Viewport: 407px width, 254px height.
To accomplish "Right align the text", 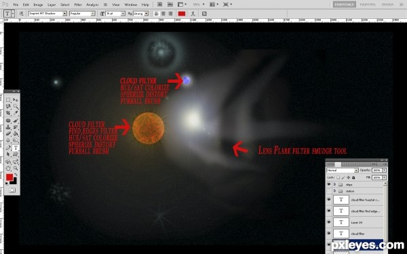I will pyautogui.click(x=170, y=14).
